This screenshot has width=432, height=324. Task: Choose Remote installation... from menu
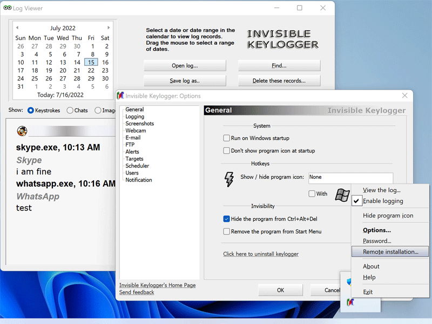(x=390, y=252)
